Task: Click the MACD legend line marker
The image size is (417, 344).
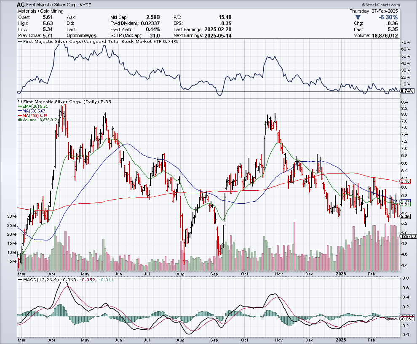Action: coord(19,279)
